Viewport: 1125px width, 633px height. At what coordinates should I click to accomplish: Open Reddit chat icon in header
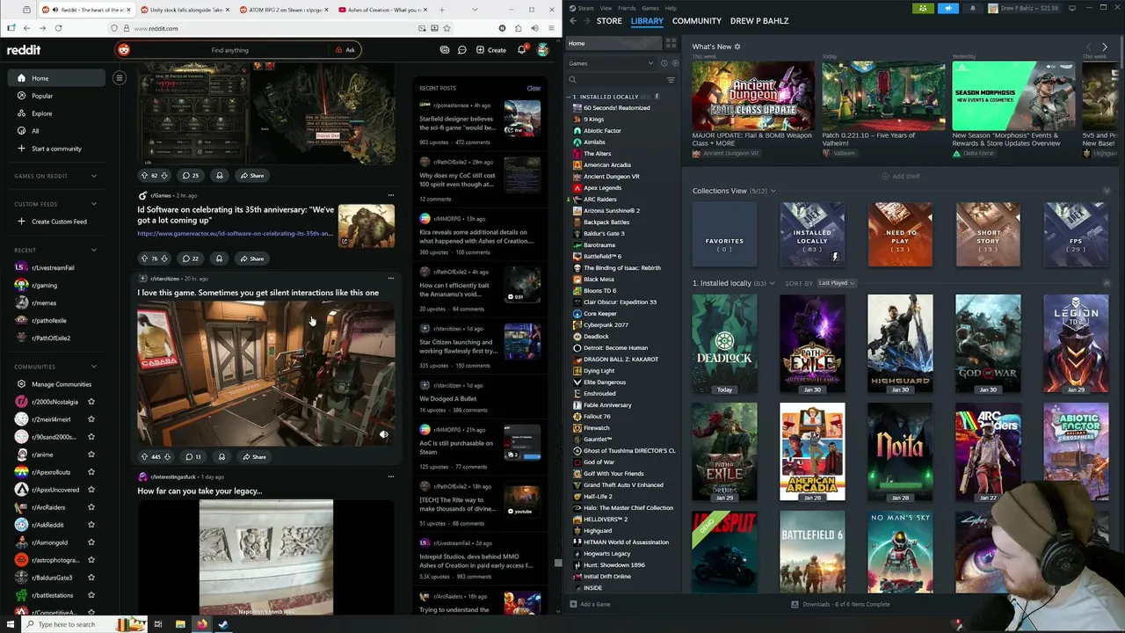[461, 50]
